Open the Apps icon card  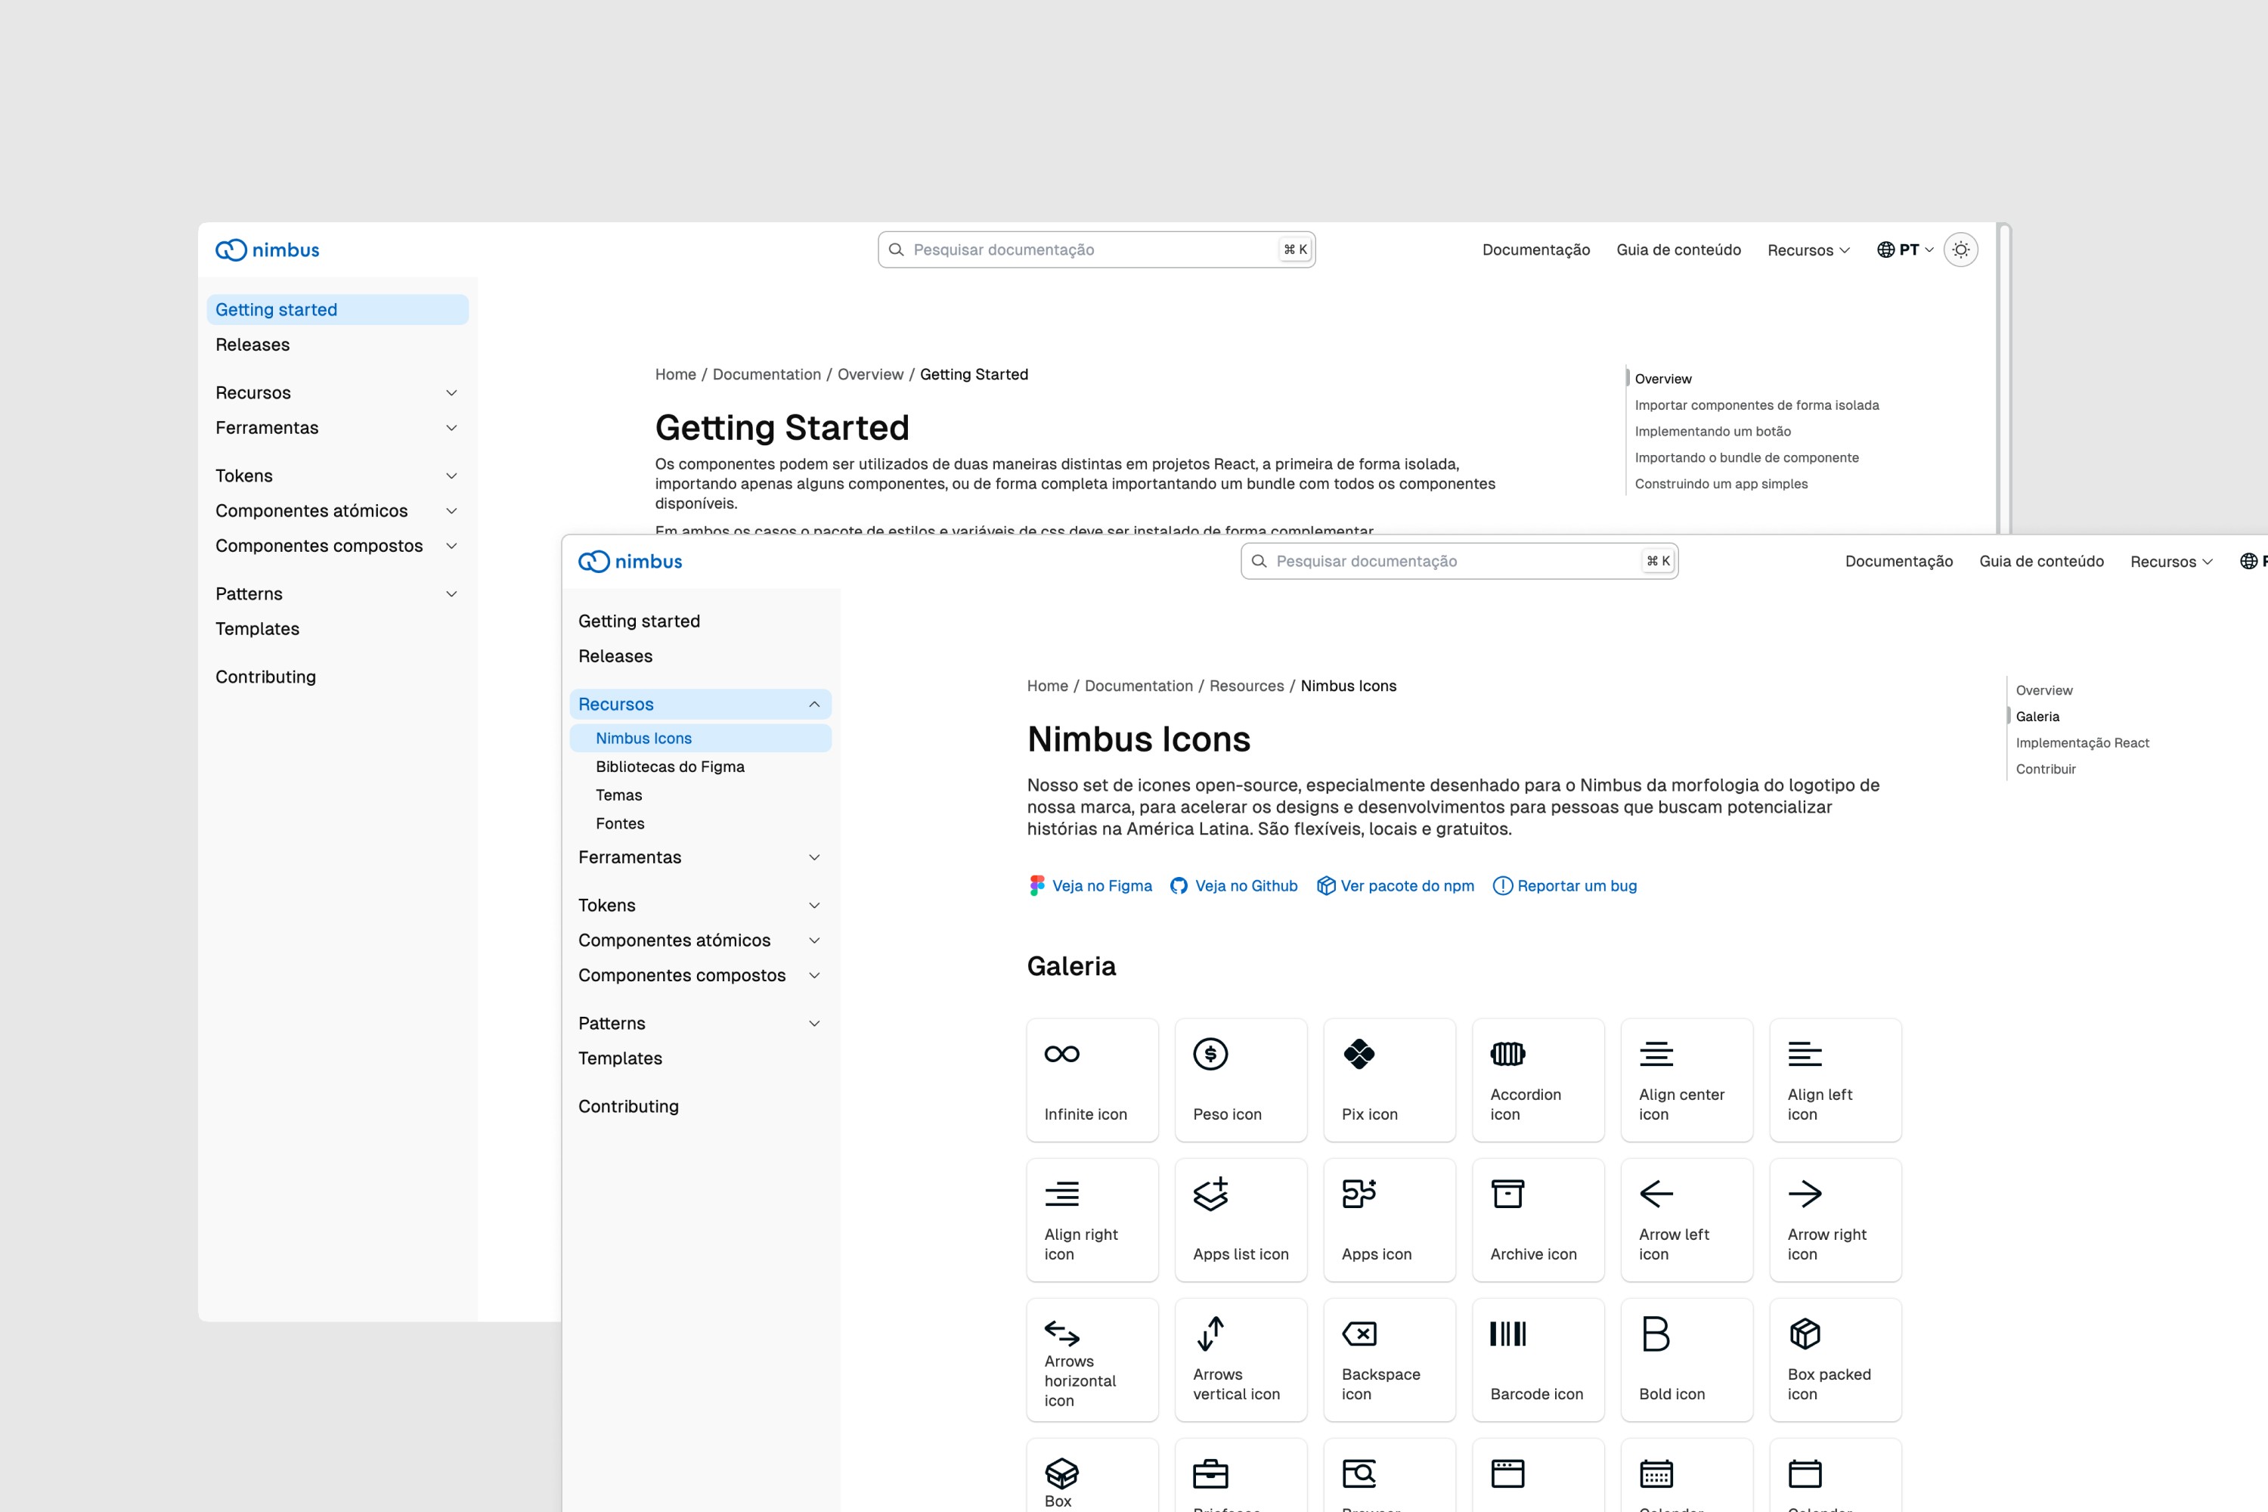[x=1390, y=1220]
